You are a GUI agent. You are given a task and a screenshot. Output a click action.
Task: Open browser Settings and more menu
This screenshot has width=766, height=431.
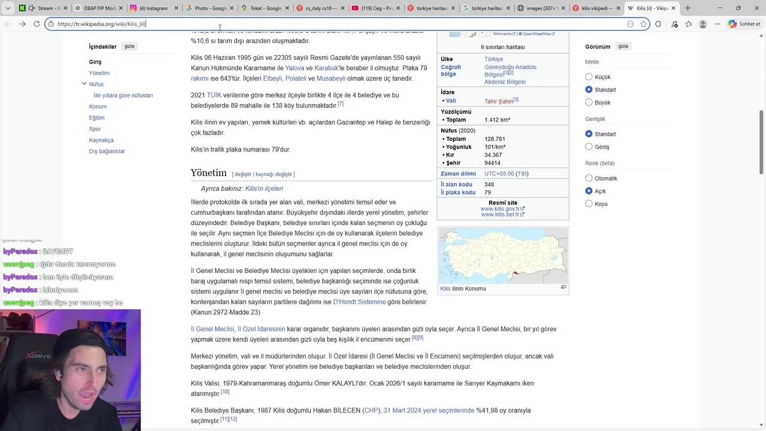(x=718, y=24)
